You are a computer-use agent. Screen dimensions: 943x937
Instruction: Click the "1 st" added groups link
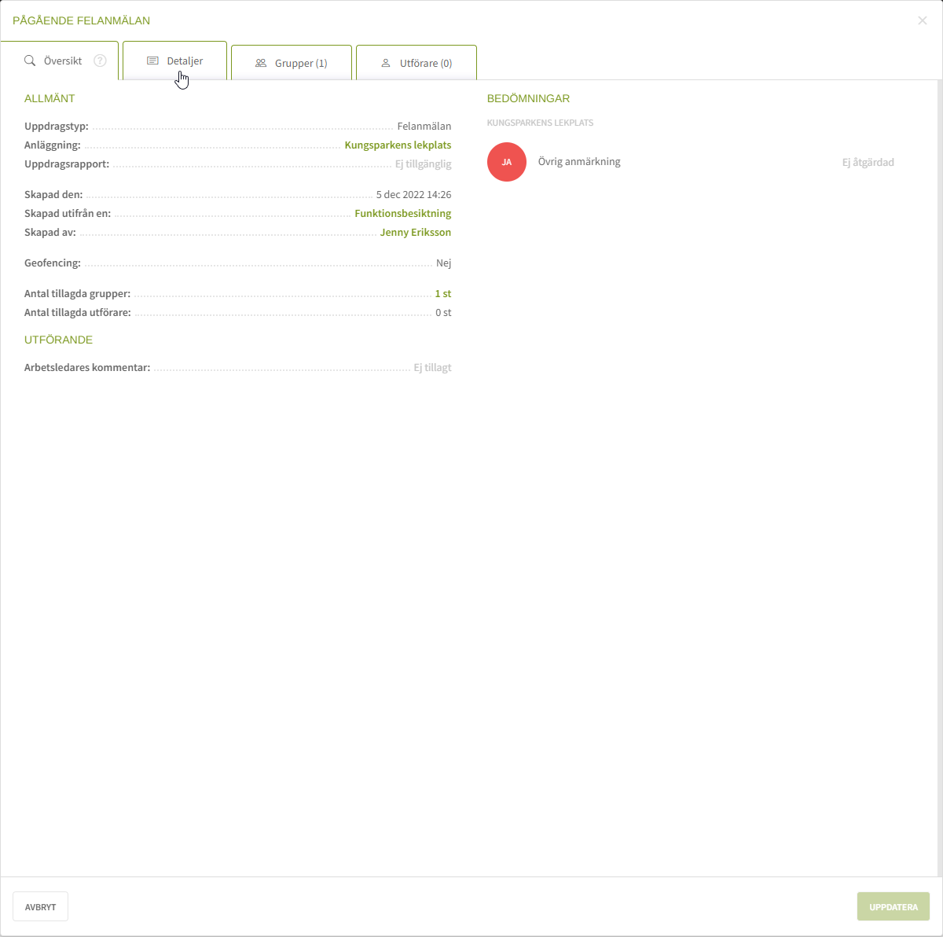(x=442, y=293)
